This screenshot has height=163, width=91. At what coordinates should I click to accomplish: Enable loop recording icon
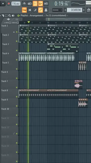[x=46, y=4]
